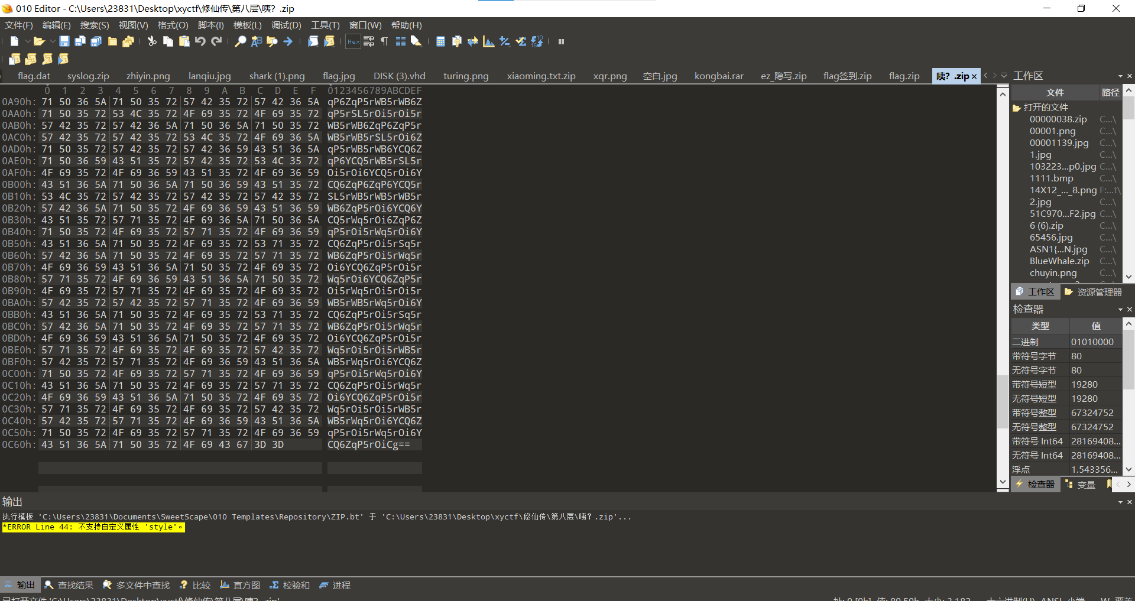Open the 工作区 panel options dropdown
Image resolution: width=1135 pixels, height=601 pixels.
pyautogui.click(x=1120, y=76)
